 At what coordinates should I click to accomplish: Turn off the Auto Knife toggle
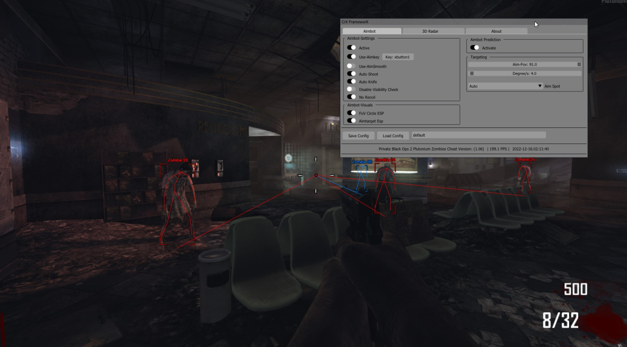tap(352, 81)
